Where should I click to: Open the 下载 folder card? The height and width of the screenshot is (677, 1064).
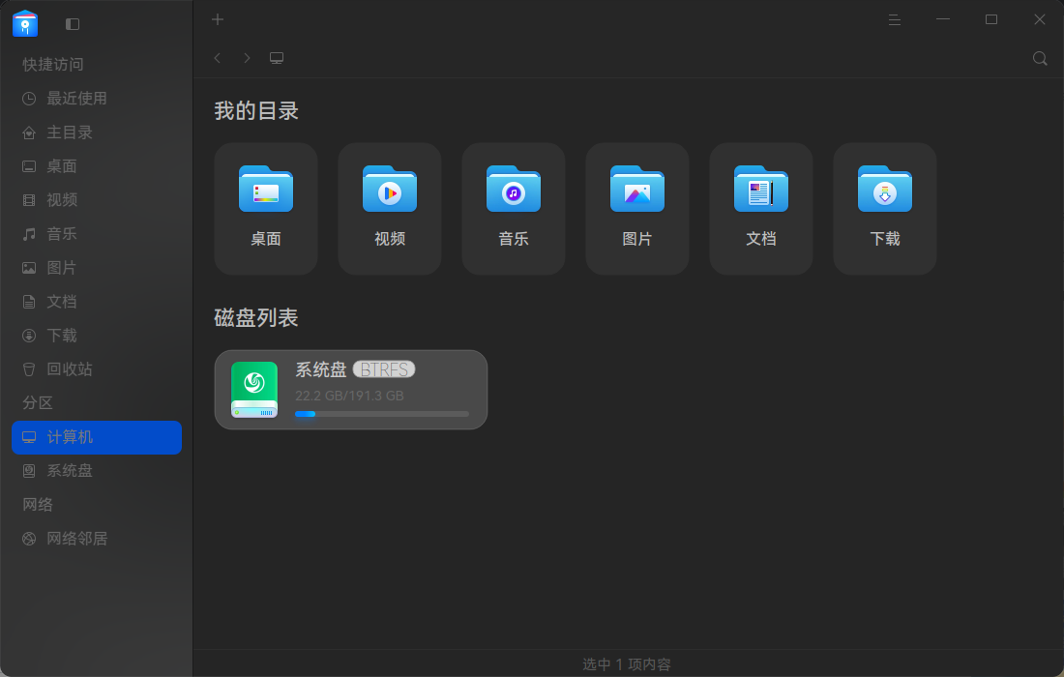885,209
